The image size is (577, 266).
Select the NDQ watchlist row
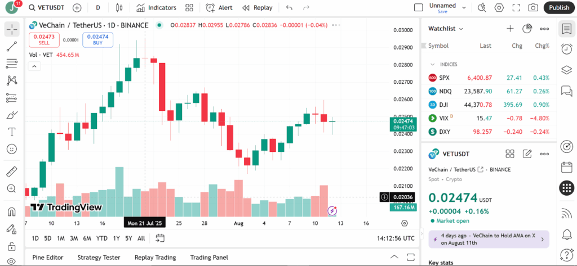pos(489,91)
